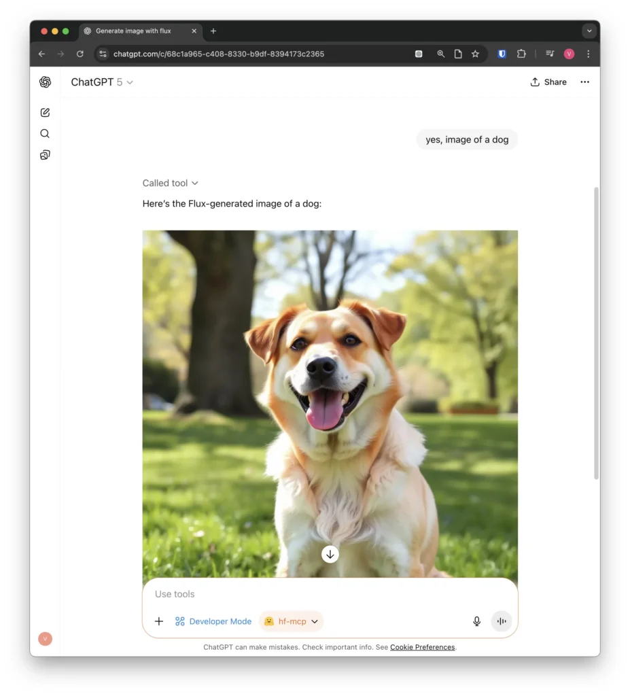Add an attachment with the plus icon
This screenshot has height=696, width=630.
tap(159, 621)
